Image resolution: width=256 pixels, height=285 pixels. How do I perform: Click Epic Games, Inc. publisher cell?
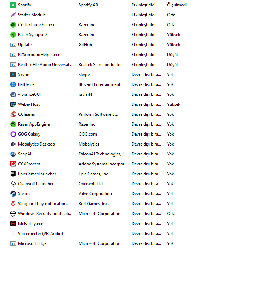tap(94, 174)
